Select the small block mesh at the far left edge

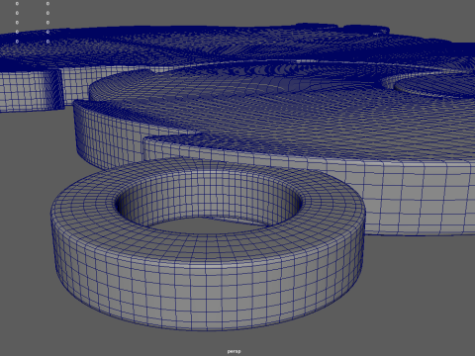pyautogui.click(x=32, y=90)
